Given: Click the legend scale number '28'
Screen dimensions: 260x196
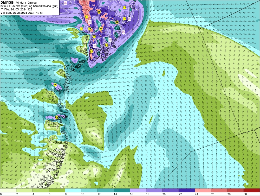Looking at the screenshot, I should pos(229,194).
